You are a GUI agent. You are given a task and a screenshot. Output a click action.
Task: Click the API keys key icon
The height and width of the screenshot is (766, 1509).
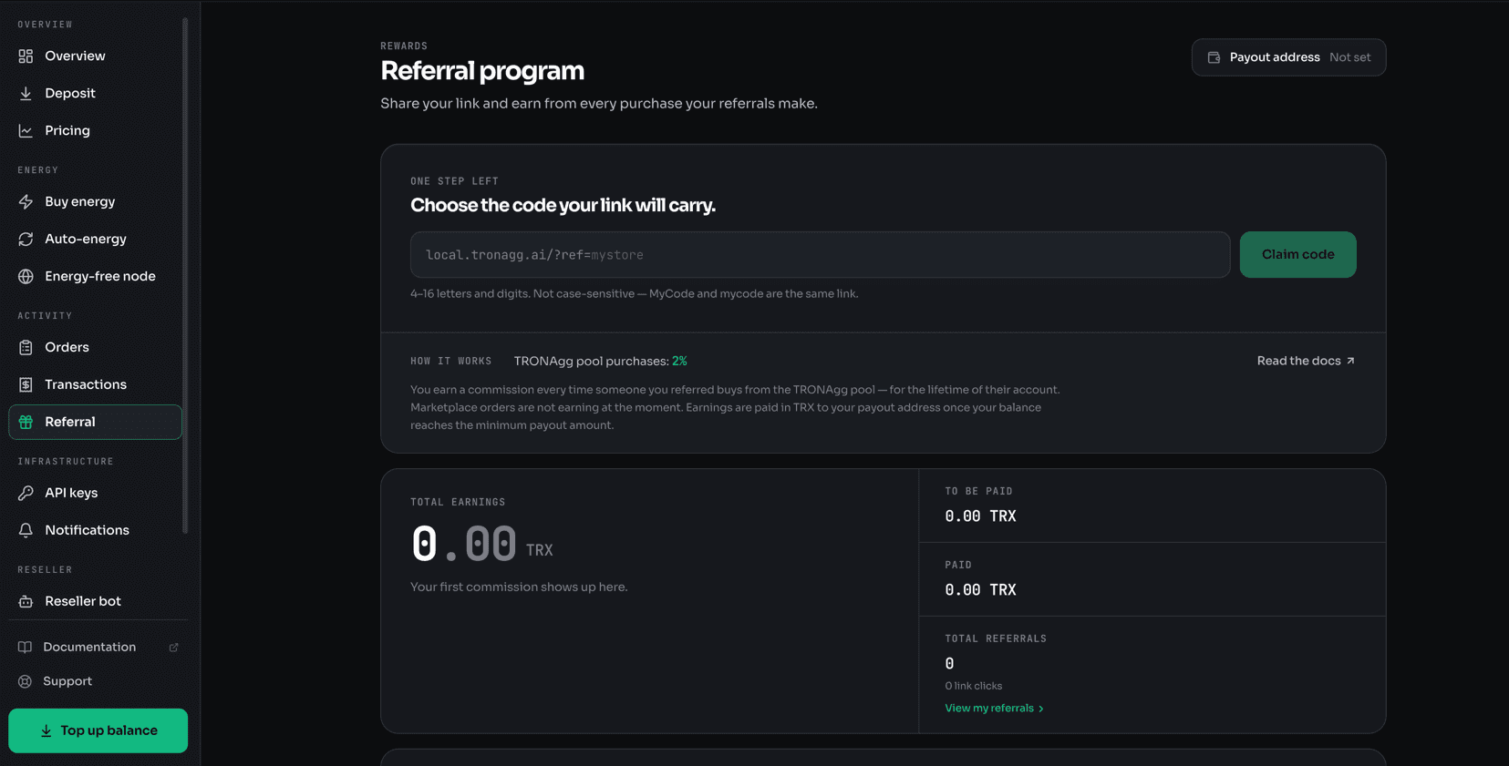click(26, 494)
